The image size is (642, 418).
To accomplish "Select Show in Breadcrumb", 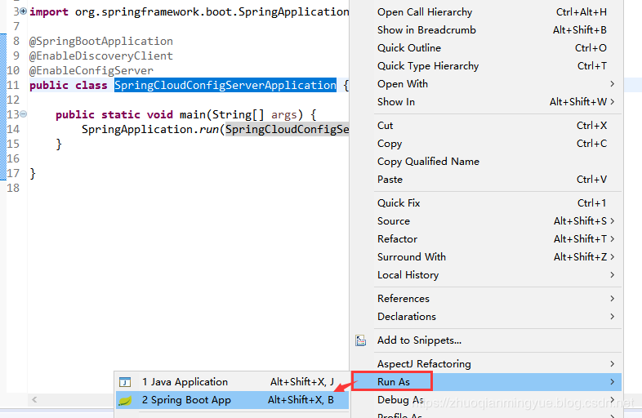I will [x=487, y=30].
